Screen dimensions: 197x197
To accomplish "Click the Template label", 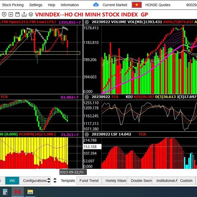I will tap(68, 181).
